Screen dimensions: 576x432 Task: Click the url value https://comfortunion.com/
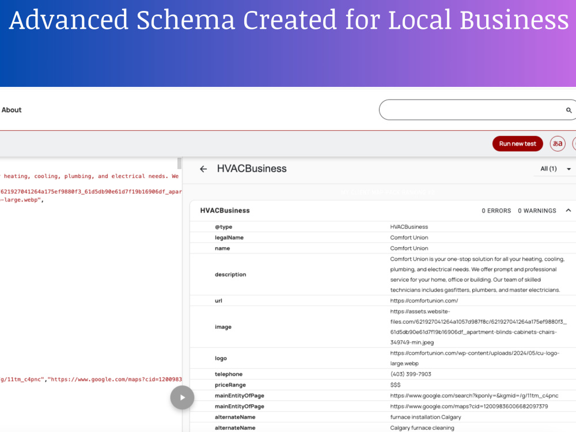tap(424, 301)
